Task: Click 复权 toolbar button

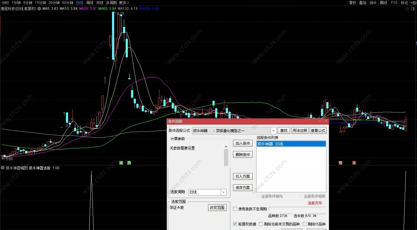Action: point(353,3)
